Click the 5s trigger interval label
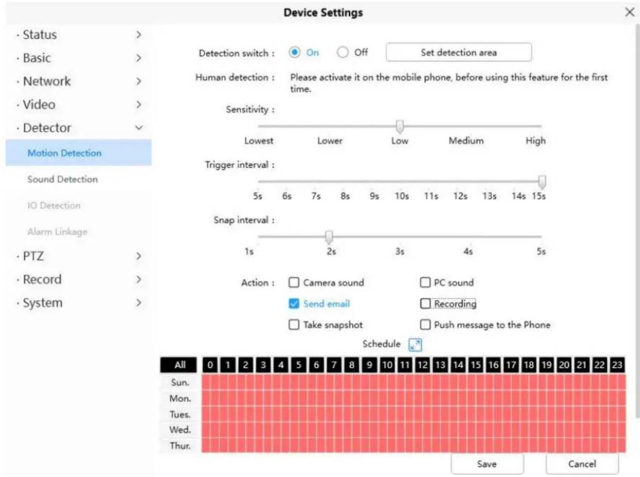Image resolution: width=640 pixels, height=477 pixels. pos(258,196)
